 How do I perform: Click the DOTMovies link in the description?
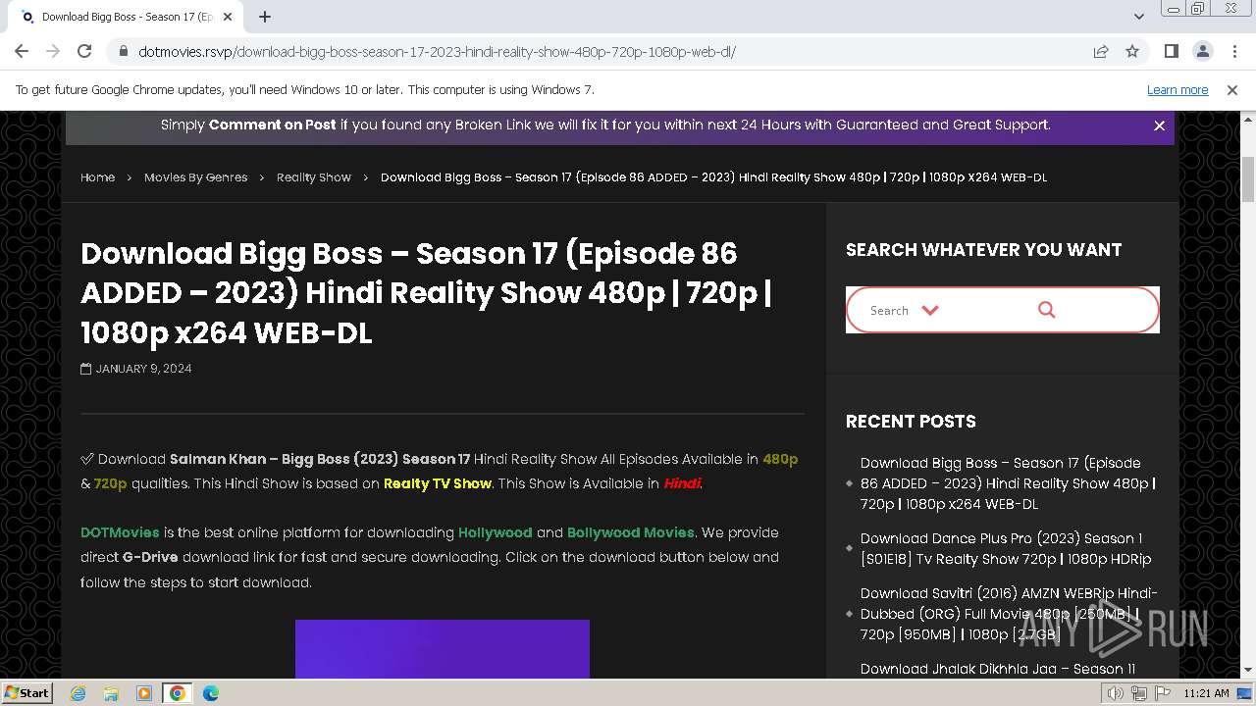120,532
